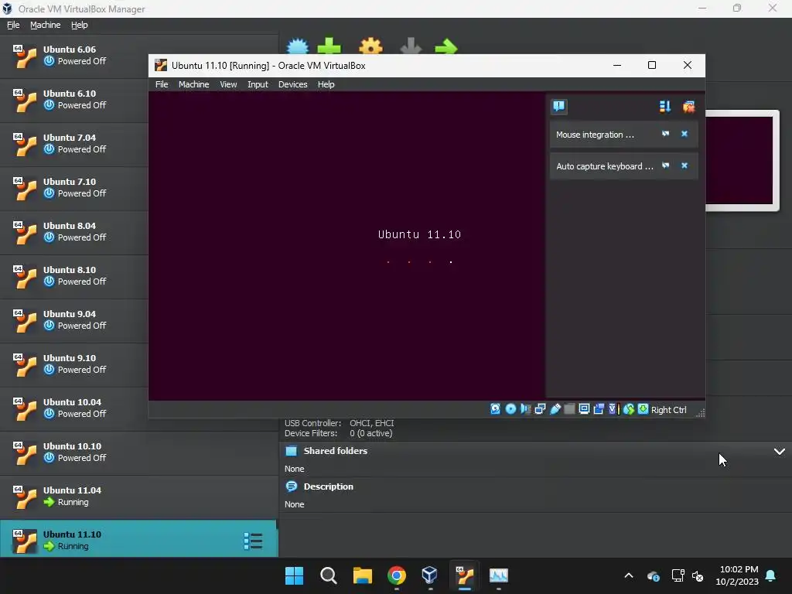
Task: Click the Mouse integration notification text
Action: 595,135
